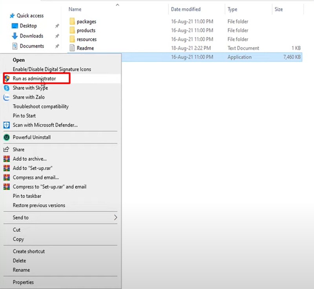Select Troubleshoot compatibility

pyautogui.click(x=40, y=106)
